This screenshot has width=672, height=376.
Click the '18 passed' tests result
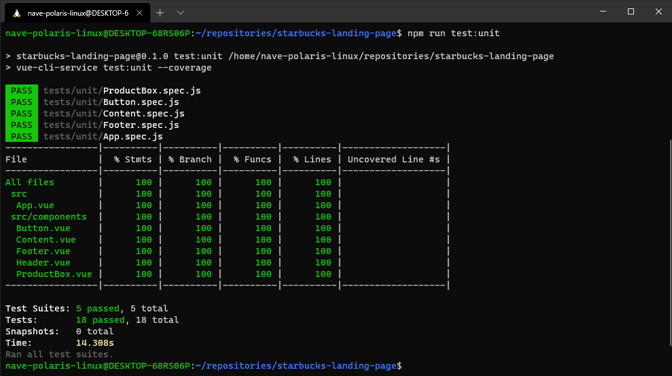[x=100, y=320]
